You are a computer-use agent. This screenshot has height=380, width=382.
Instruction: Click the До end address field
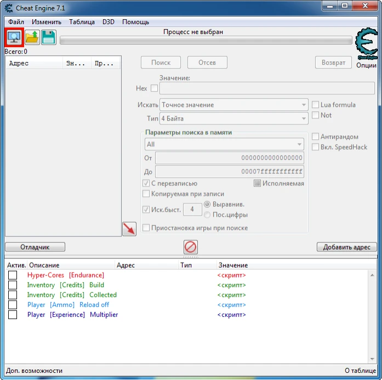pyautogui.click(x=230, y=172)
